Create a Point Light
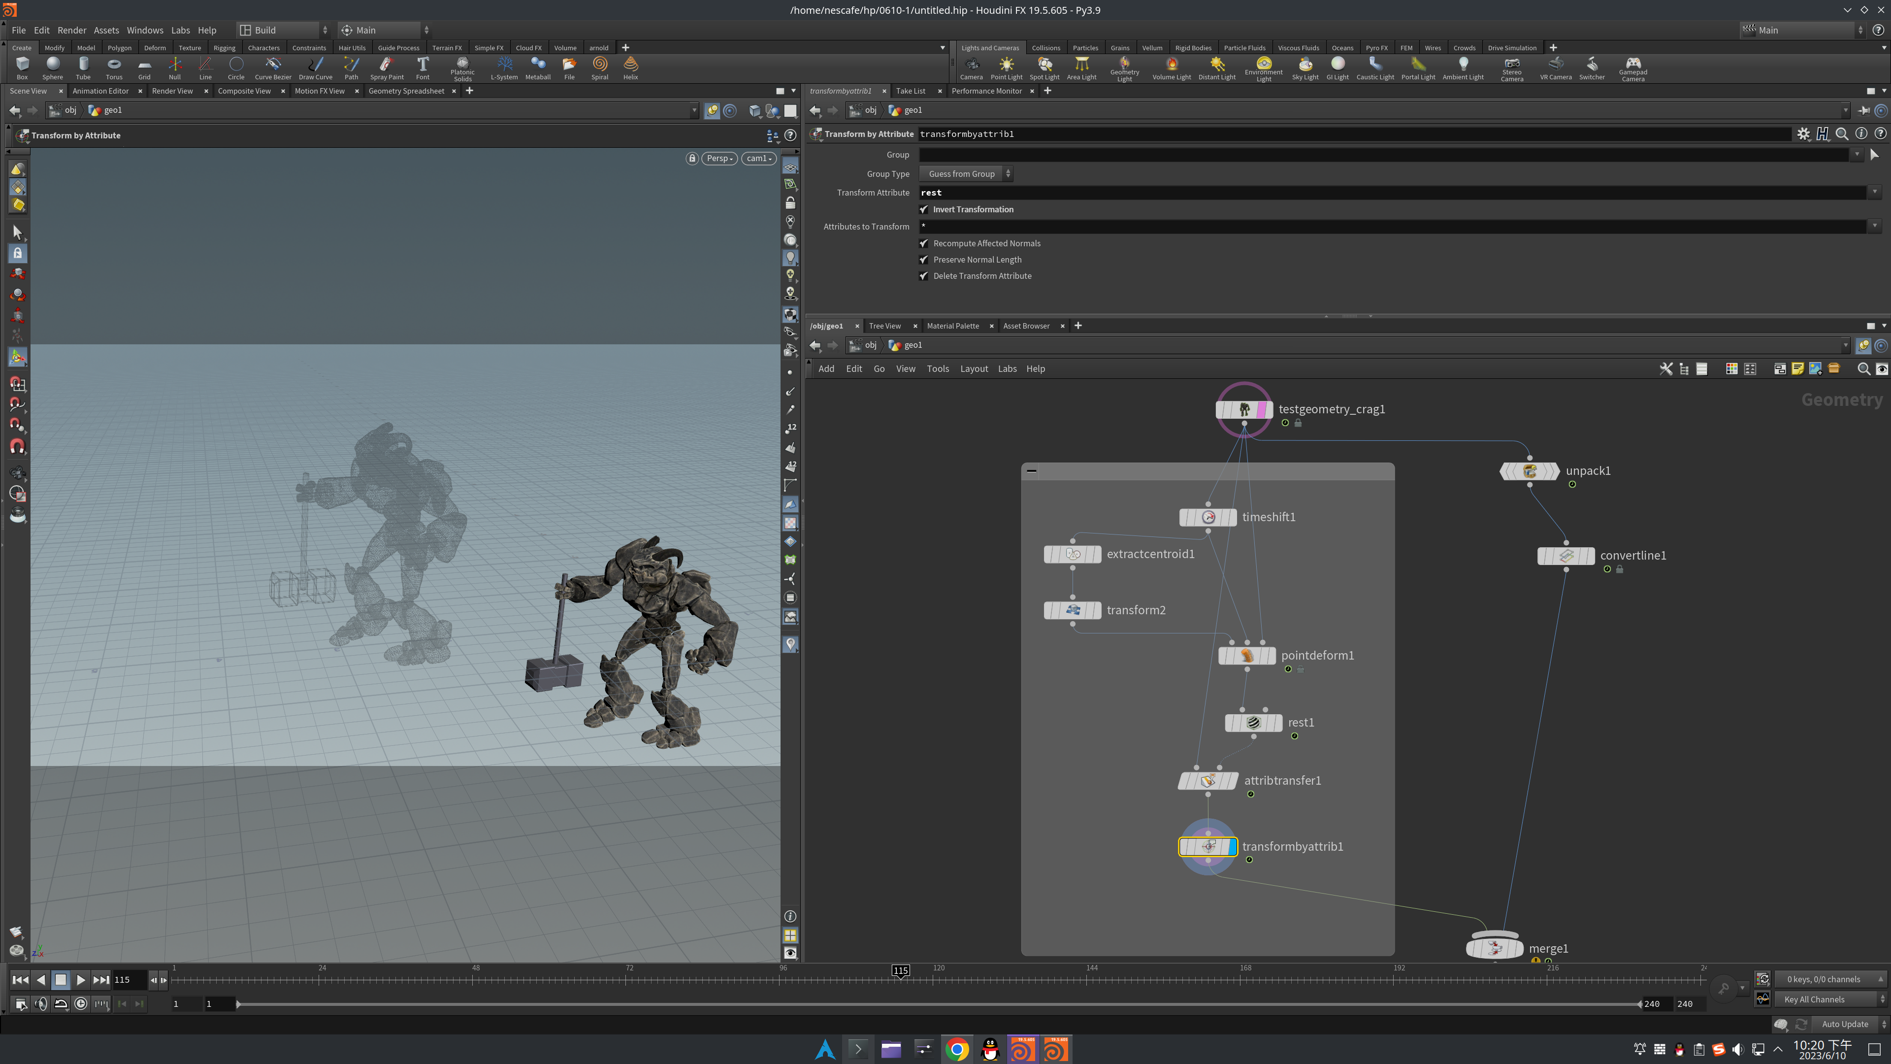1891x1064 pixels. (x=1007, y=68)
